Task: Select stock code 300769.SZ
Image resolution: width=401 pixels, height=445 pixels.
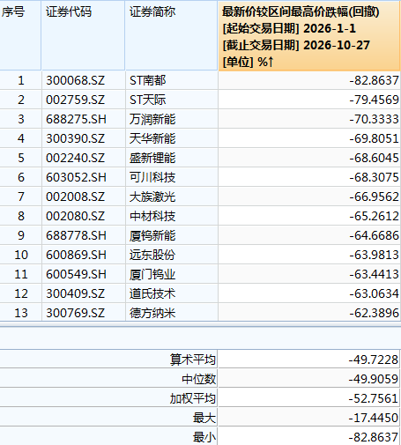Action: [76, 313]
